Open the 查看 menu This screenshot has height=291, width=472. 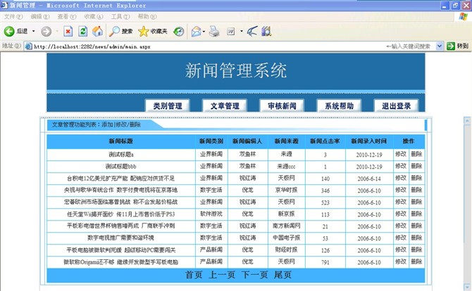(67, 16)
